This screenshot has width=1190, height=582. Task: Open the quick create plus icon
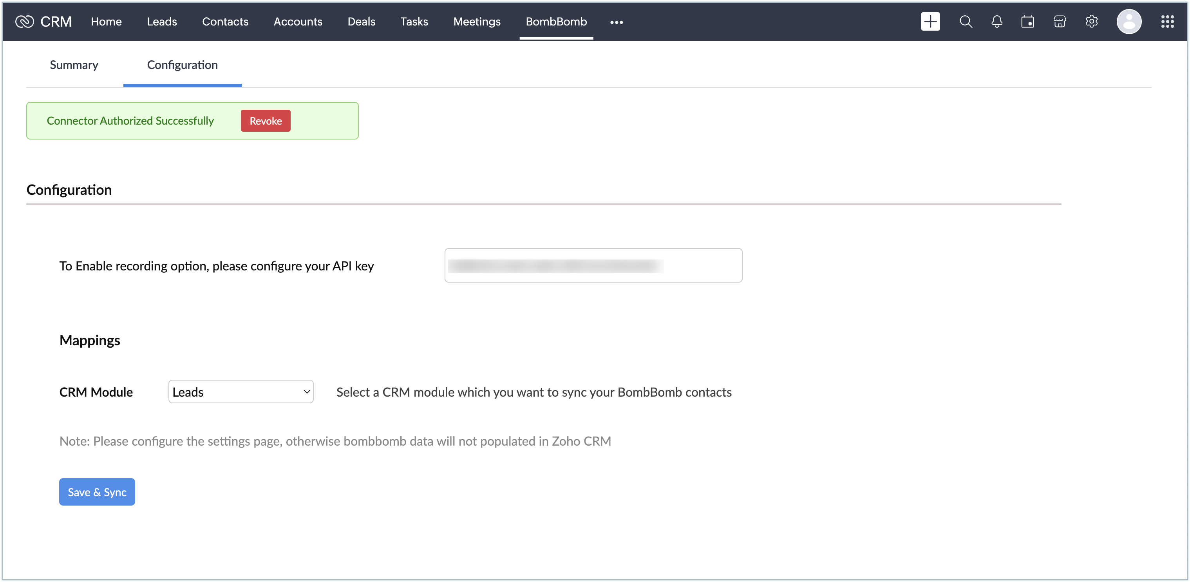pos(930,22)
